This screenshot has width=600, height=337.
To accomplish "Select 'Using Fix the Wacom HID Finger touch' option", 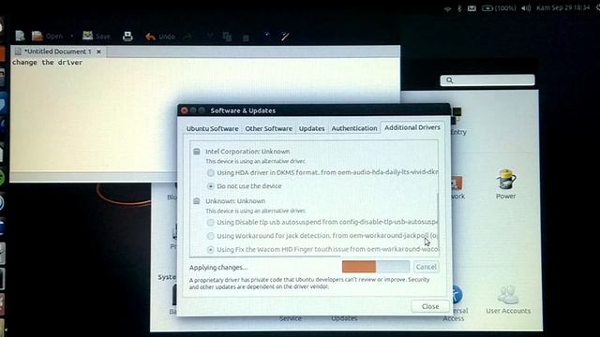I will (x=210, y=250).
